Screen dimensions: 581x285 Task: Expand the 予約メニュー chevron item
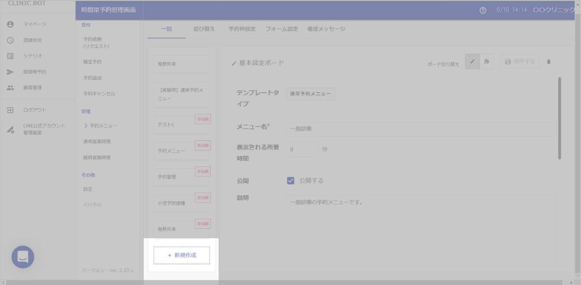[x=100, y=126]
